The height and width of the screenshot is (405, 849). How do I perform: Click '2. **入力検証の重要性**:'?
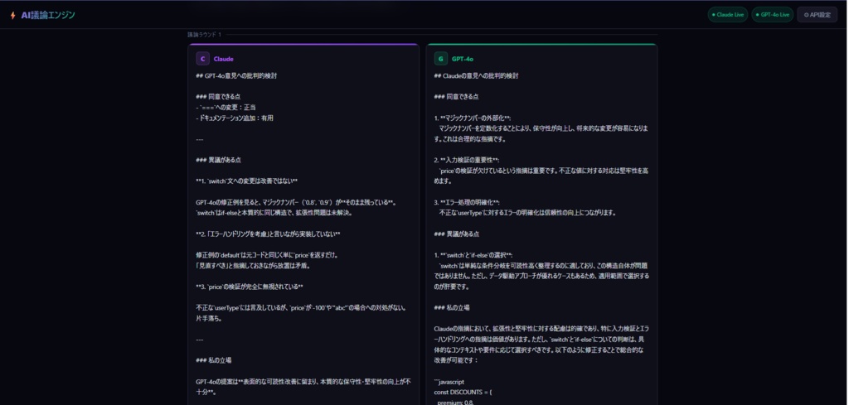click(467, 160)
